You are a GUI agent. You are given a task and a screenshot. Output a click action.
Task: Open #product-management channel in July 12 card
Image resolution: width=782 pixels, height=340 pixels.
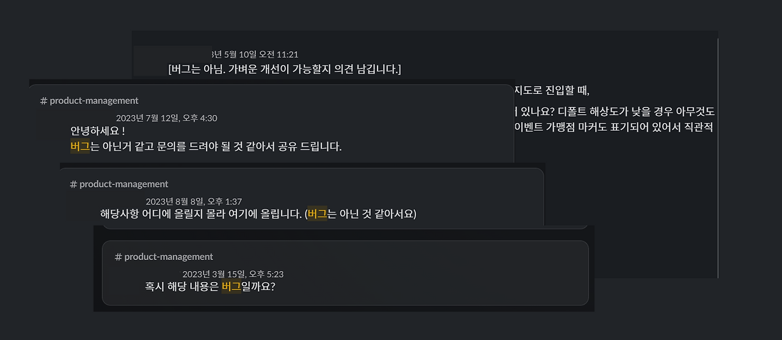tap(89, 101)
